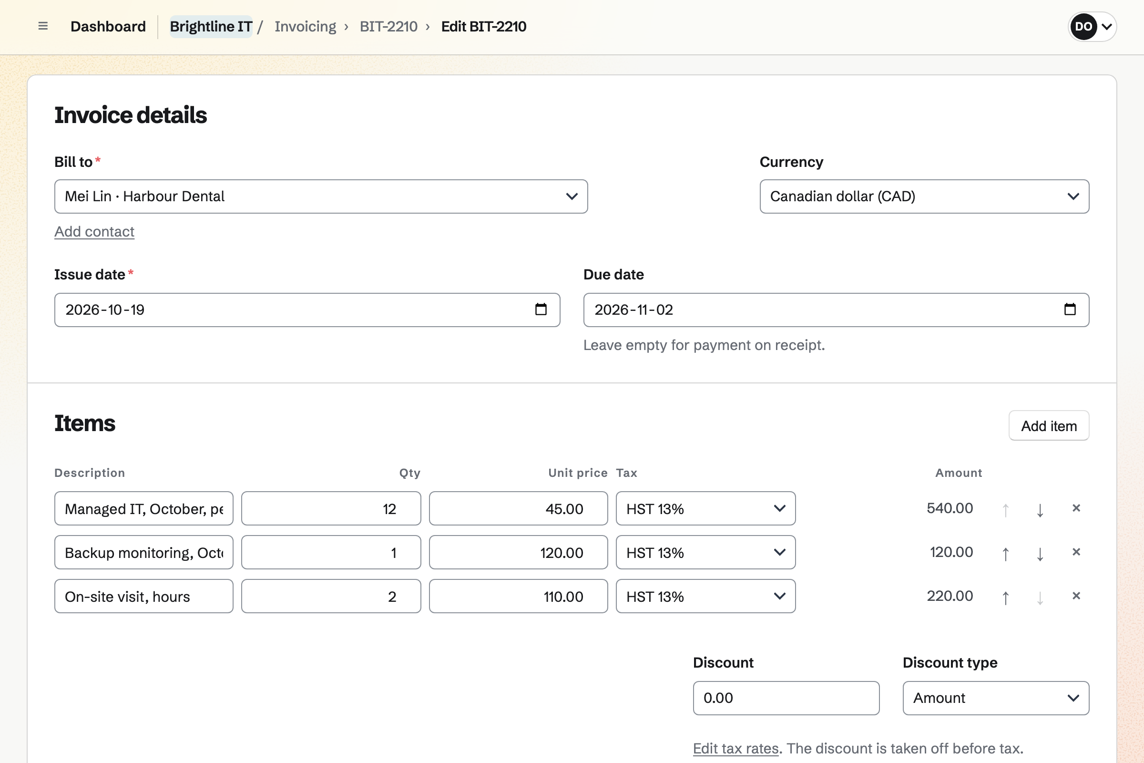This screenshot has height=763, width=1144.
Task: Click the 'Leave empty for payment on receipt' hint
Action: [704, 345]
